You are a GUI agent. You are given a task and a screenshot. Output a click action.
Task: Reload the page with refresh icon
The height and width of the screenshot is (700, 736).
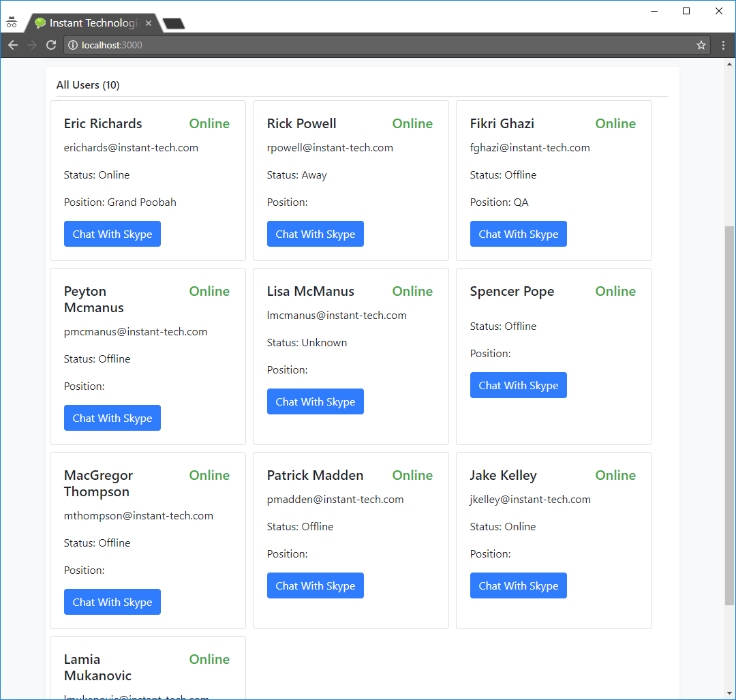point(51,45)
